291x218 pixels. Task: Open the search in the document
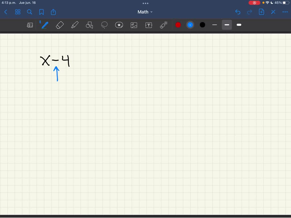tap(30, 12)
